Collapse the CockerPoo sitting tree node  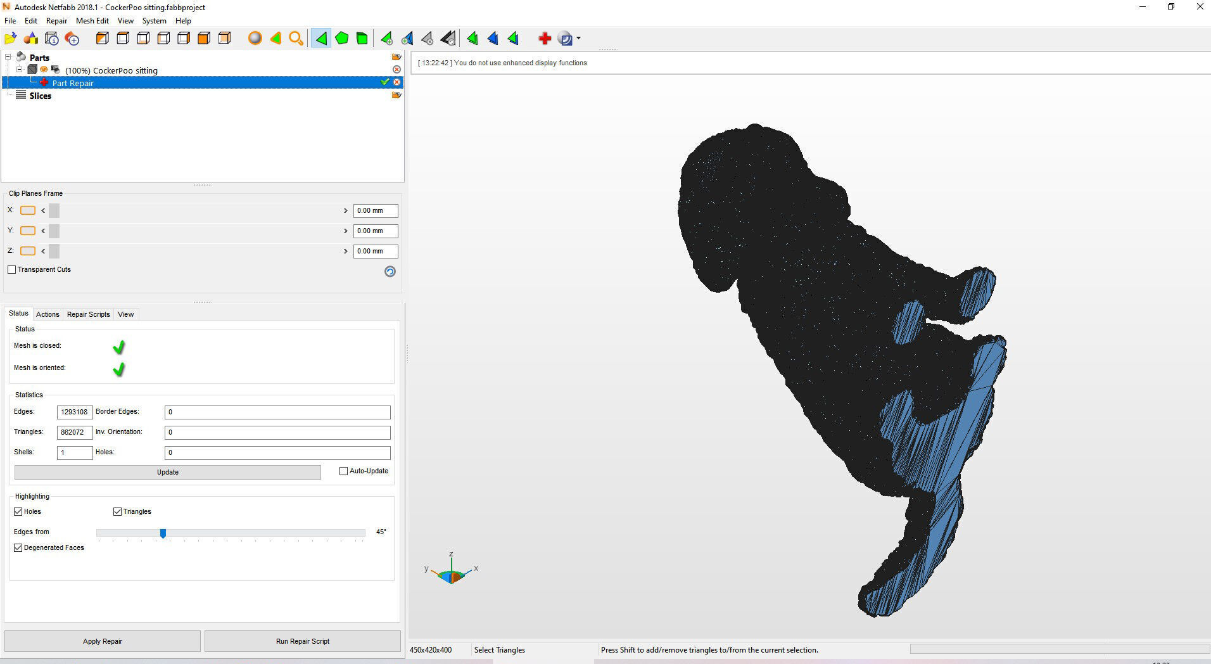click(20, 70)
